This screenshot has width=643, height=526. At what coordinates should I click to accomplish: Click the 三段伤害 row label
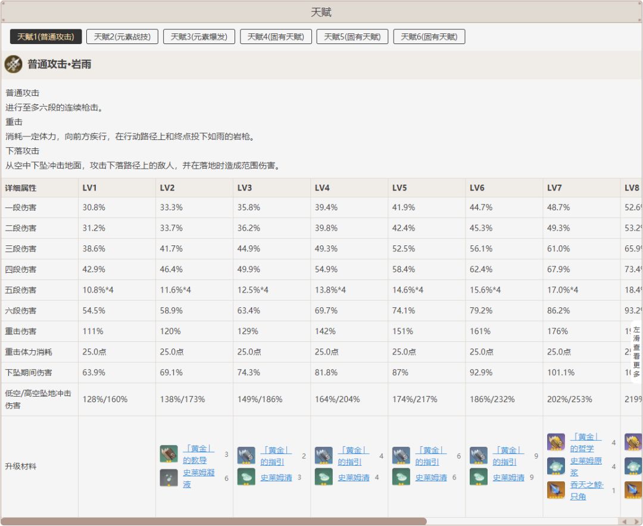pos(20,249)
